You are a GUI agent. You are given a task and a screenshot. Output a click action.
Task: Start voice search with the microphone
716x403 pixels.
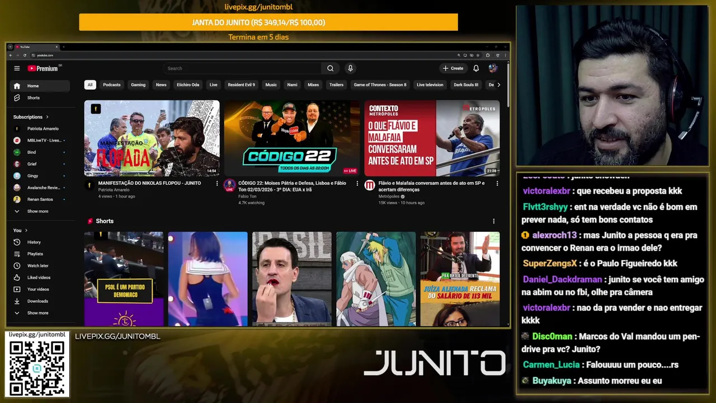tap(350, 68)
